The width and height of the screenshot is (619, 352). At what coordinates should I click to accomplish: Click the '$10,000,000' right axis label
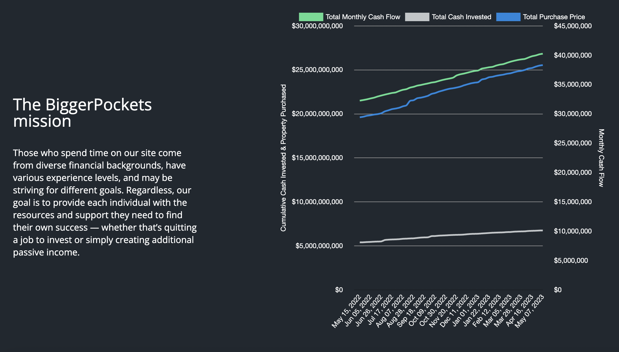pos(573,231)
